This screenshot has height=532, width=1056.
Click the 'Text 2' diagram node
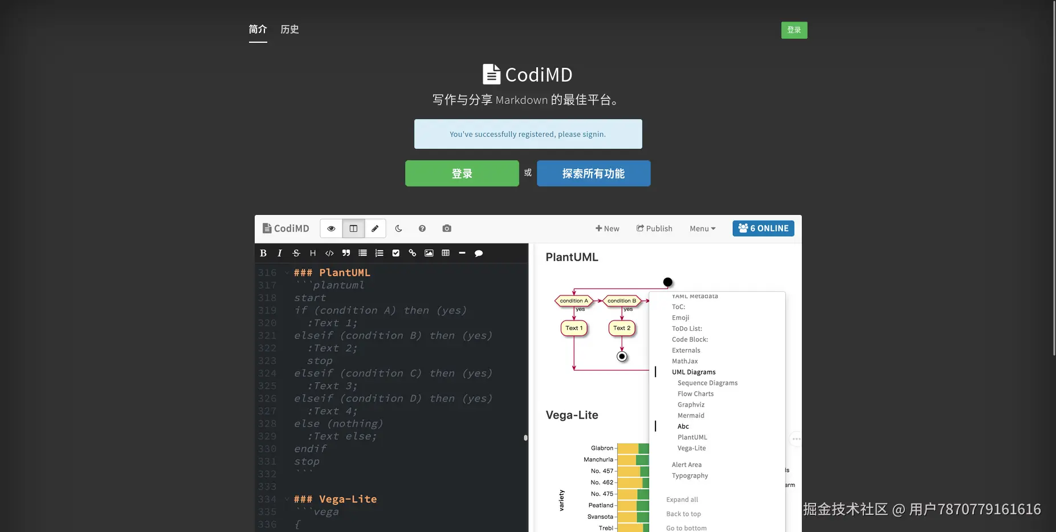[622, 328]
